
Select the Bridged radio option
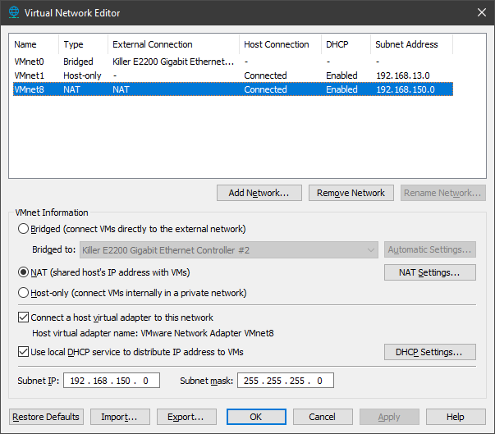[x=23, y=229]
